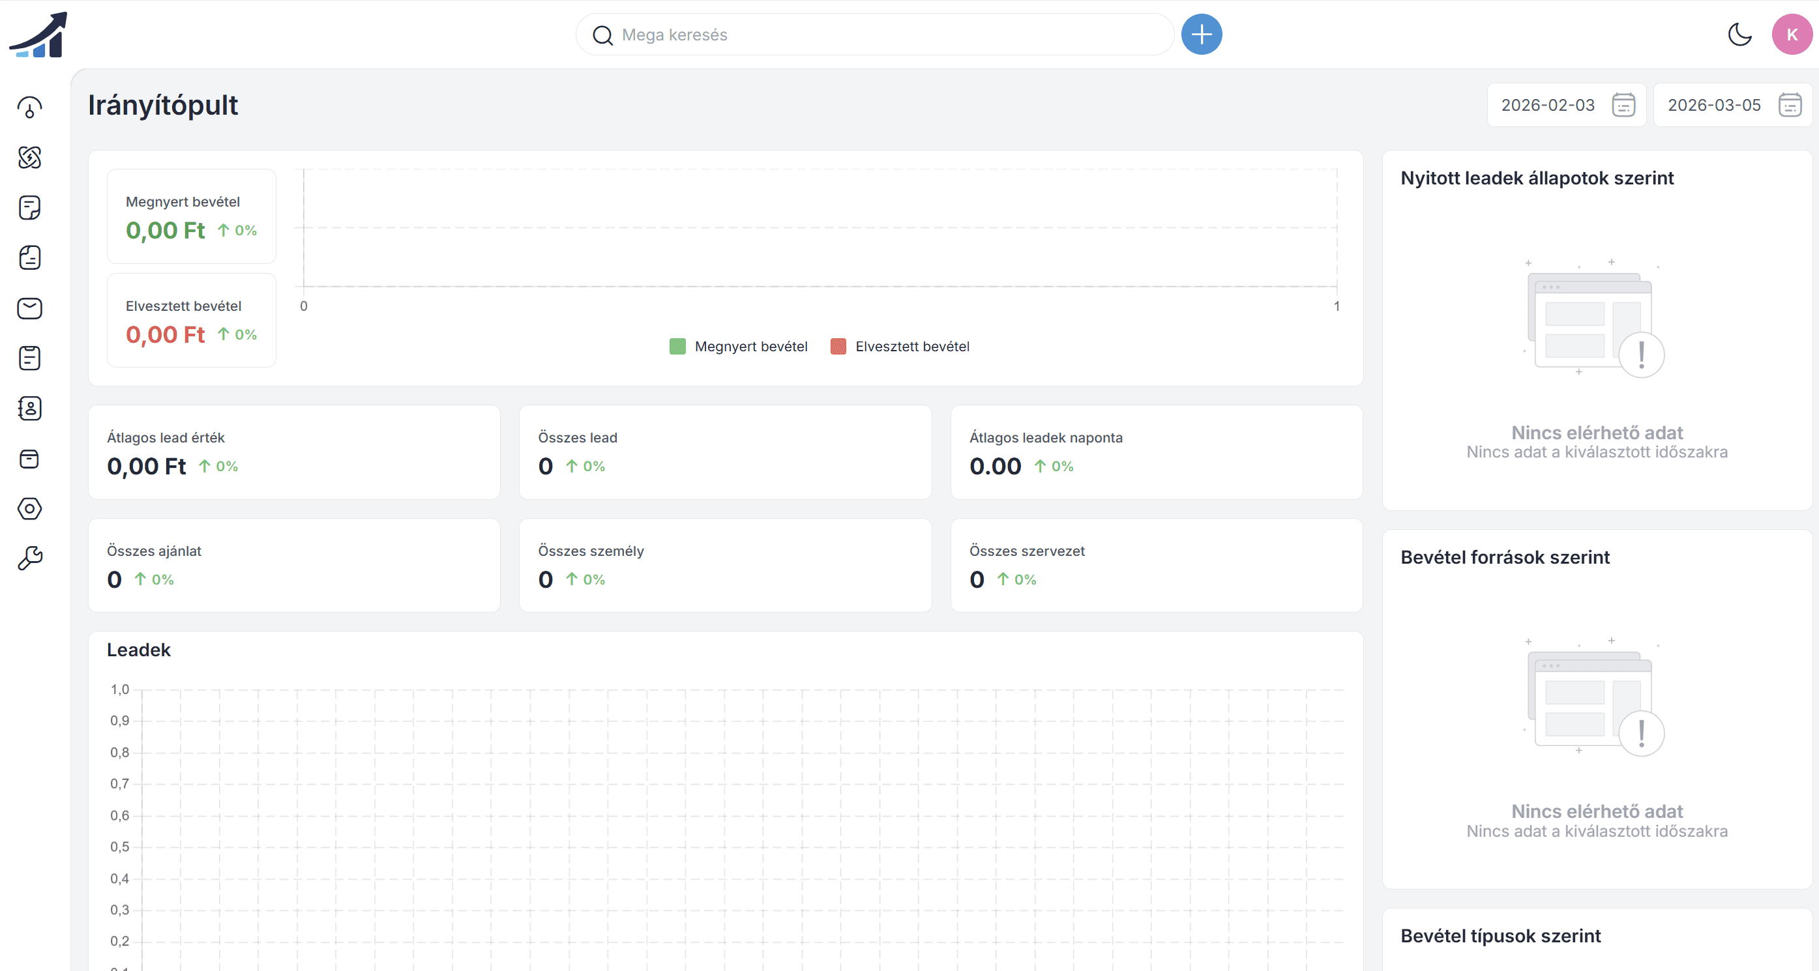Toggle Elvesztett bevétel series in chart legend
Image resolution: width=1819 pixels, height=971 pixels.
click(x=911, y=347)
